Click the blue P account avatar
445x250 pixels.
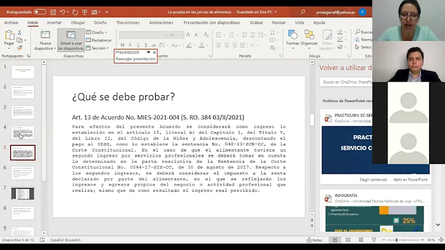[362, 12]
